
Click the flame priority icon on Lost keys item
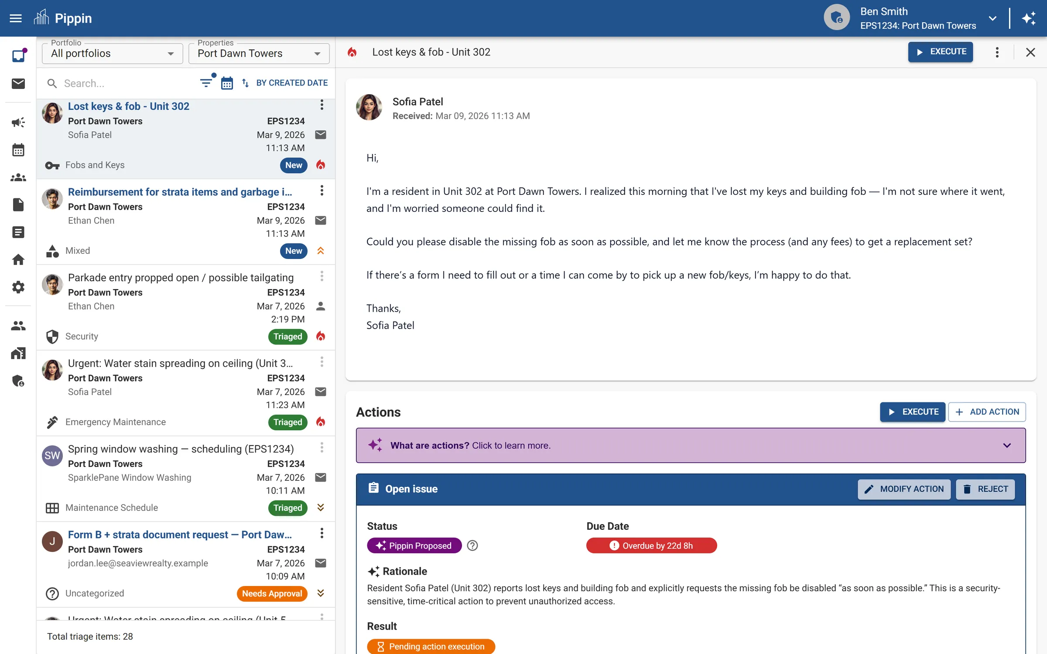(321, 165)
